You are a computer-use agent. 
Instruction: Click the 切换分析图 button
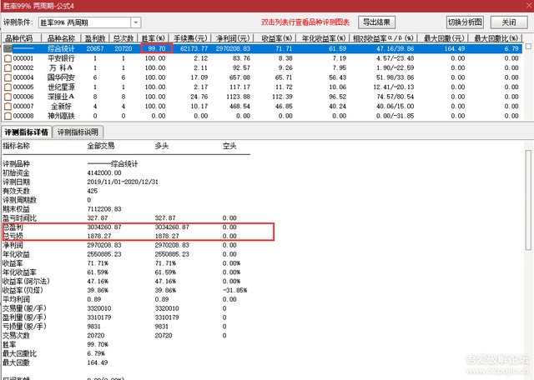click(465, 22)
